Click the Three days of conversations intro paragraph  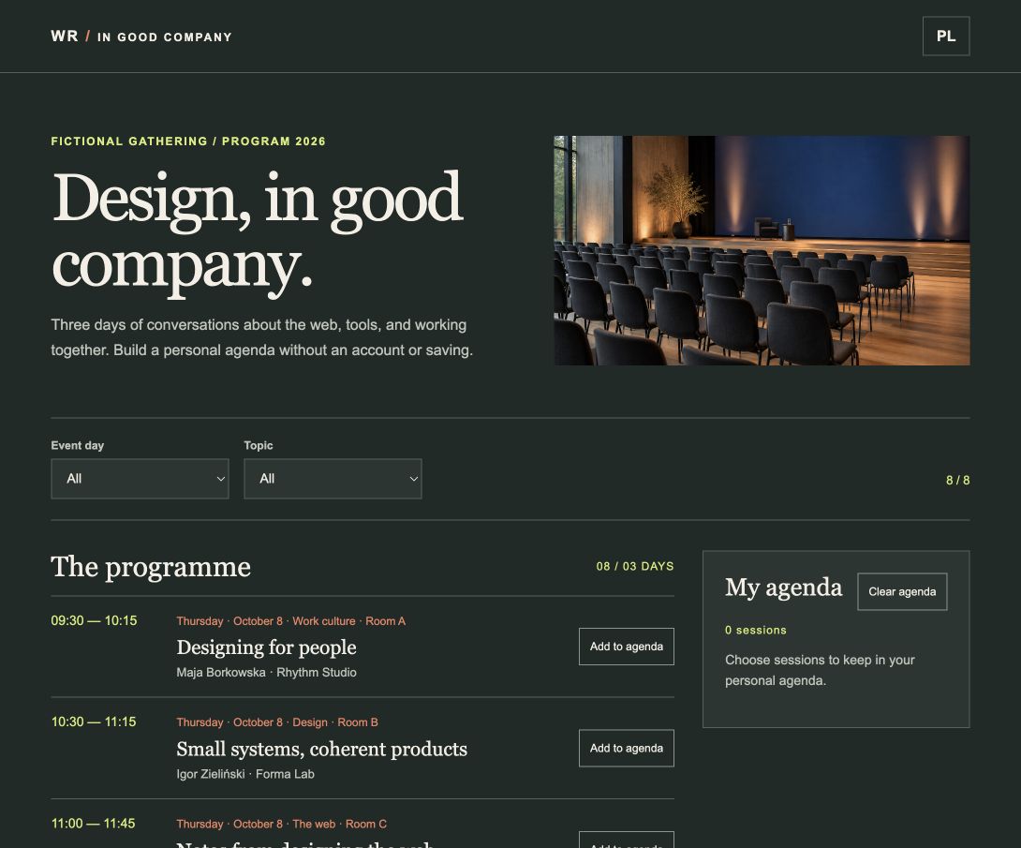click(261, 337)
